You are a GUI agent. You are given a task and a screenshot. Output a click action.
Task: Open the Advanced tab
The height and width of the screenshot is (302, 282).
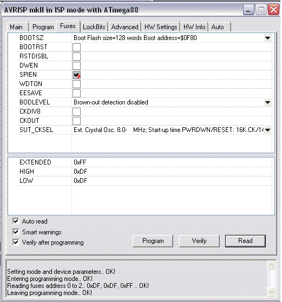point(124,27)
